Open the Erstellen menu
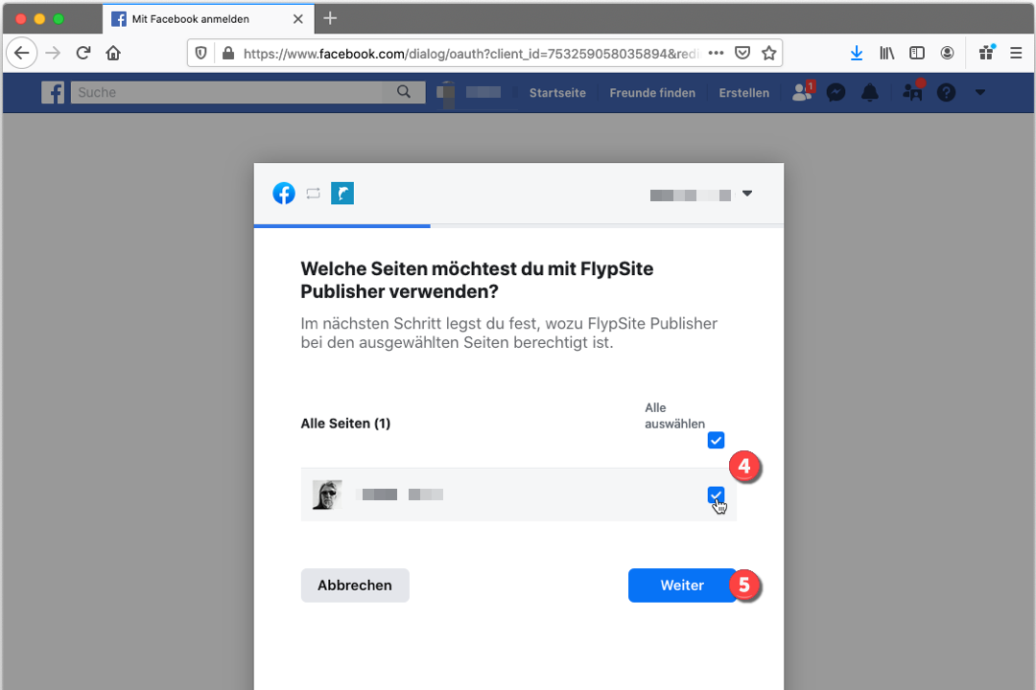The image size is (1036, 690). [744, 93]
